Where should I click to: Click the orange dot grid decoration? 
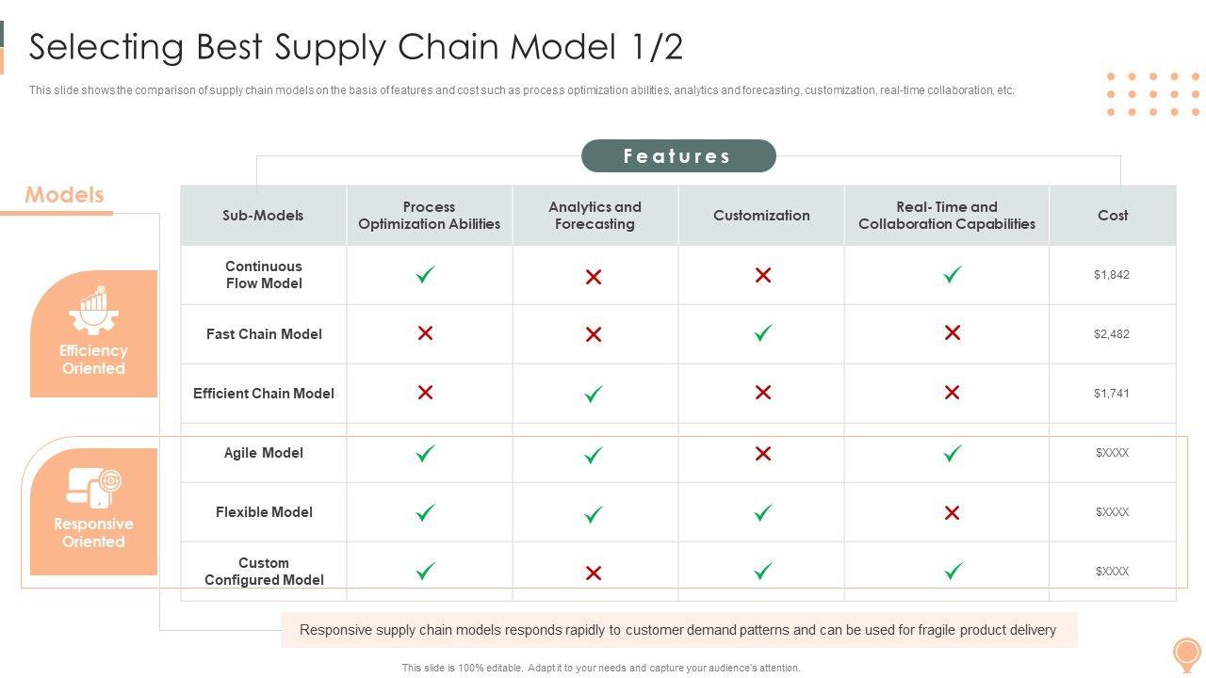pyautogui.click(x=1152, y=94)
